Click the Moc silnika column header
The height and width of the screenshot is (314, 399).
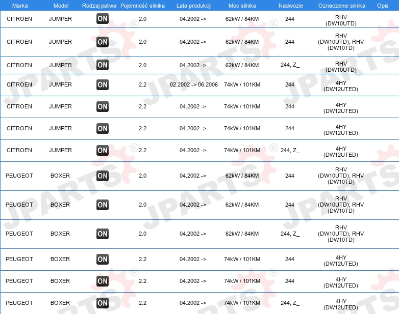pyautogui.click(x=242, y=6)
